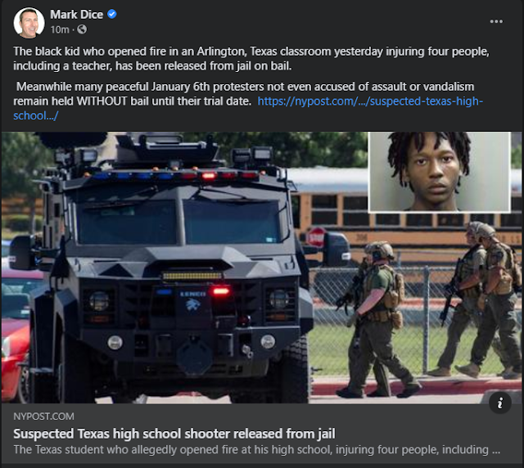Click the stop sign on the school bus

[316, 237]
